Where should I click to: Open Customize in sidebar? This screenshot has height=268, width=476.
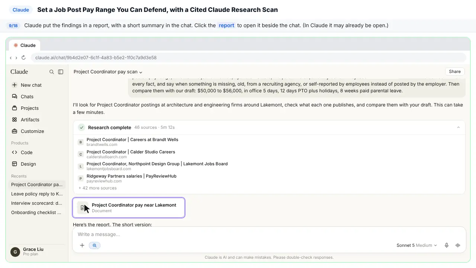(x=37, y=131)
